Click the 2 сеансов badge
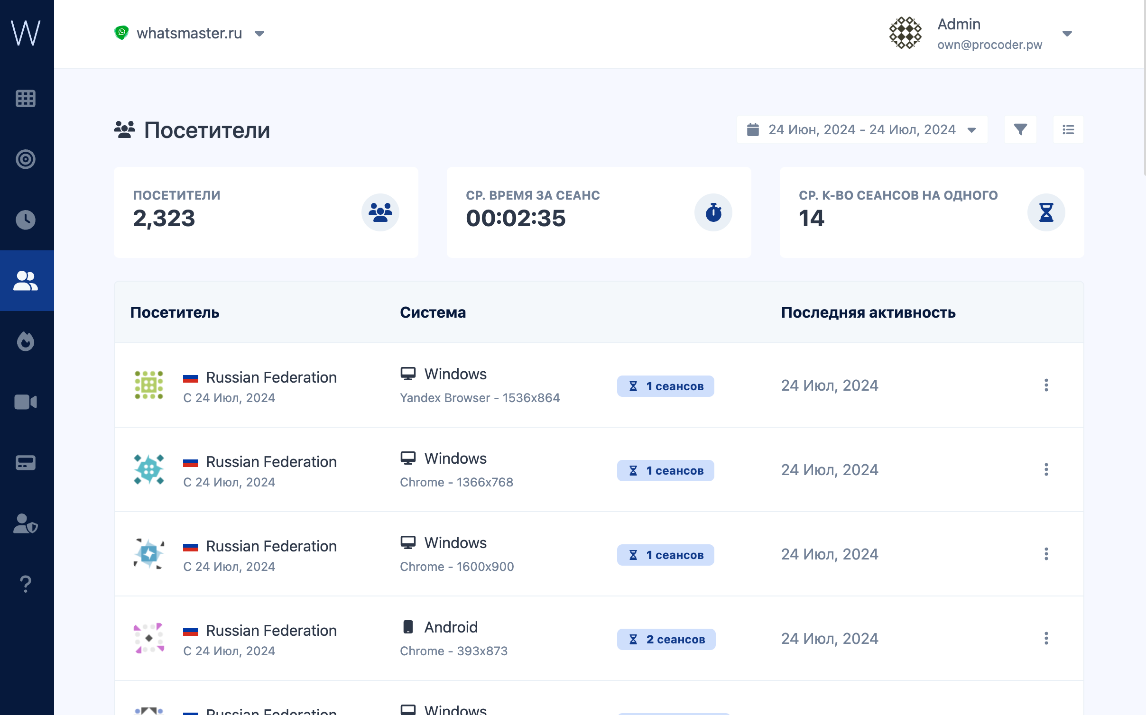The width and height of the screenshot is (1146, 715). point(666,639)
